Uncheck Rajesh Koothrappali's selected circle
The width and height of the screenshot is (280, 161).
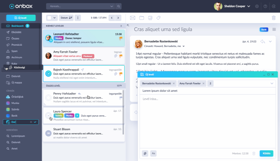(48, 74)
